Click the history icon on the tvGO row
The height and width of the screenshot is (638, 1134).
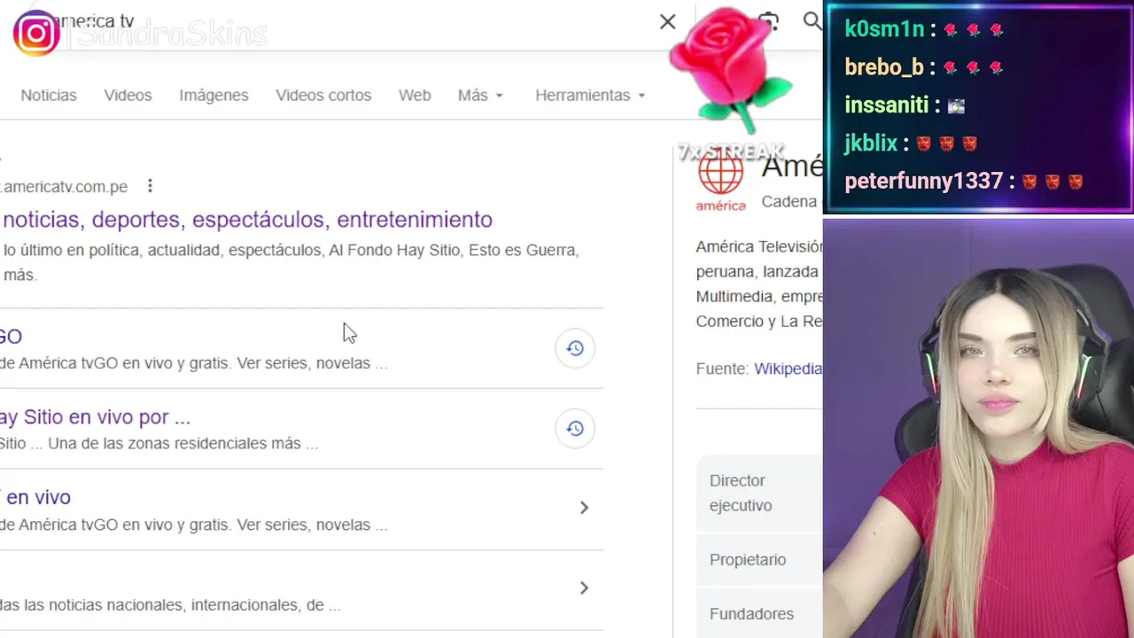[x=575, y=348]
